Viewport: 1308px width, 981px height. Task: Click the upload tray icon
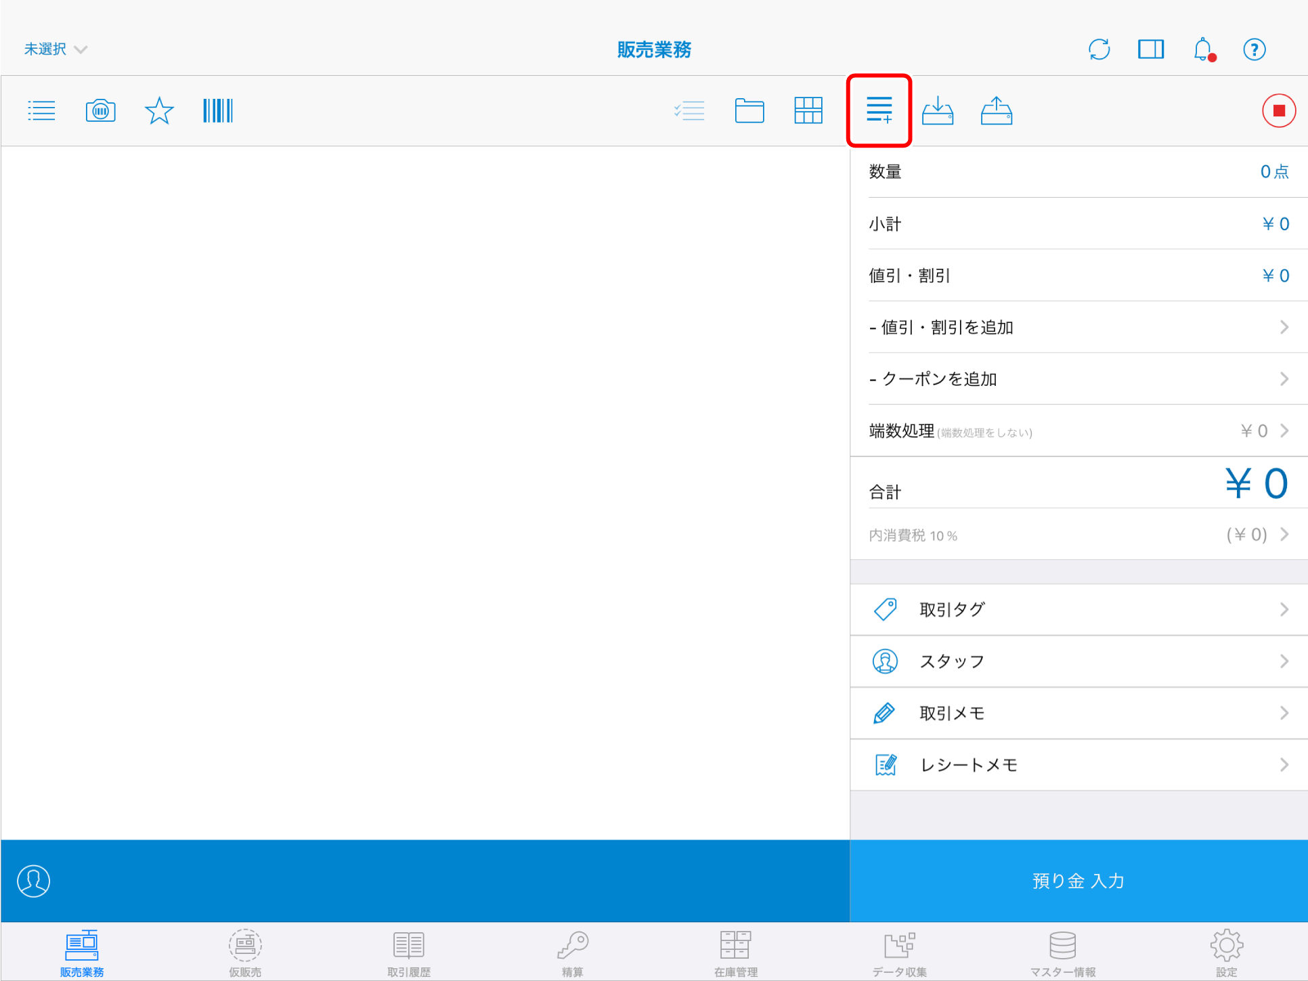(996, 110)
